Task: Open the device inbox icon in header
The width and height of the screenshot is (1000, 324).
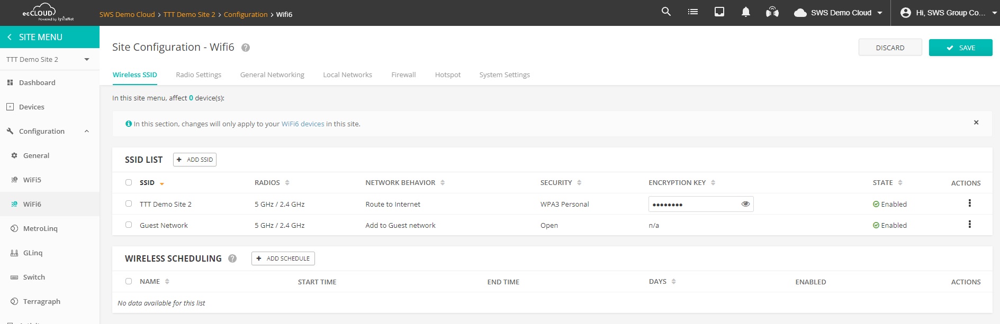Action: pyautogui.click(x=719, y=12)
